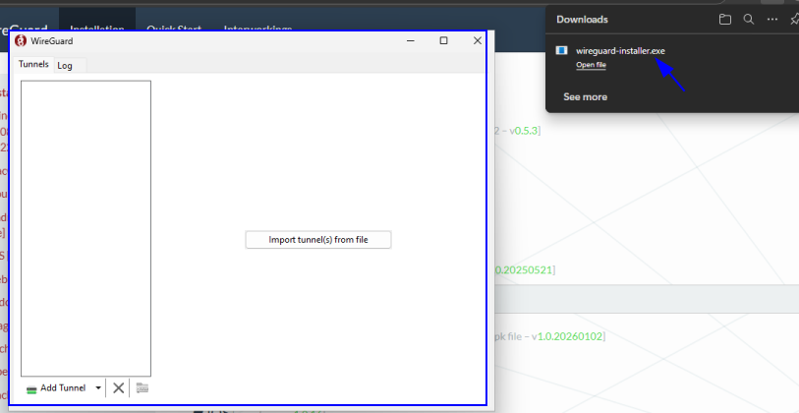Viewport: 799px width, 413px height.
Task: Click the remove tunnel X icon
Action: (x=118, y=388)
